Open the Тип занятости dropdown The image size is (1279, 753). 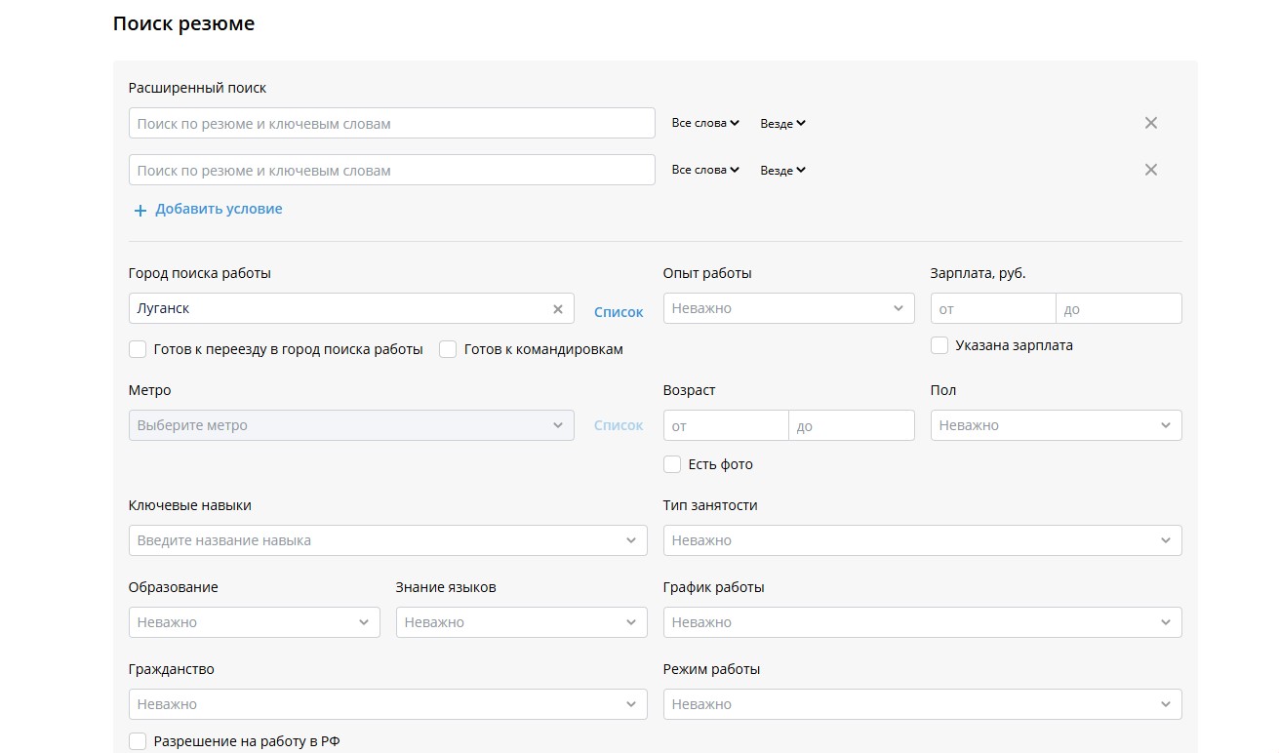[x=922, y=540]
